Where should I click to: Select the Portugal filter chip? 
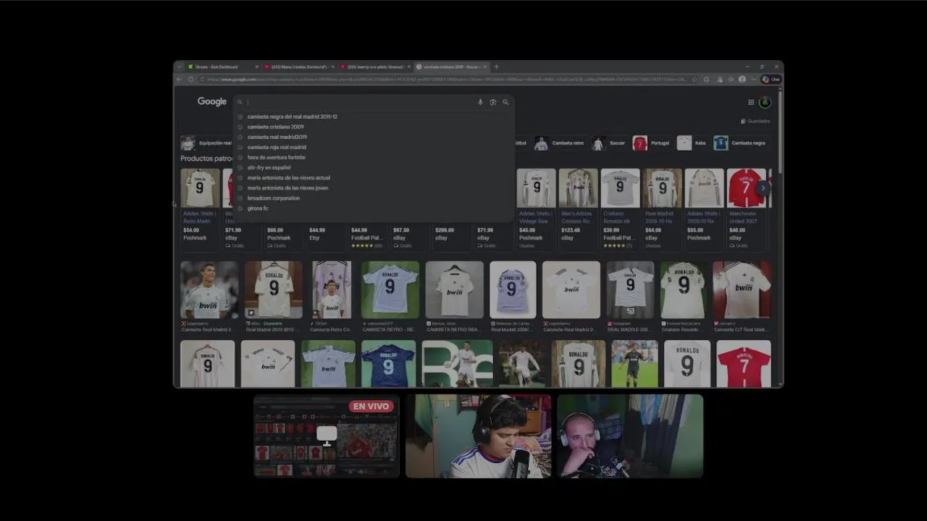pyautogui.click(x=651, y=143)
